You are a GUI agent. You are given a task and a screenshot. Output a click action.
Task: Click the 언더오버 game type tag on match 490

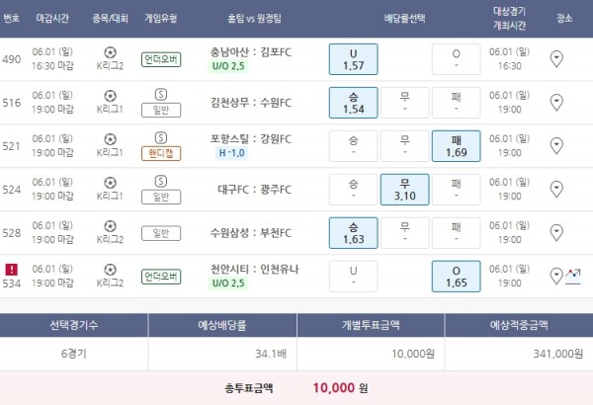(x=161, y=59)
